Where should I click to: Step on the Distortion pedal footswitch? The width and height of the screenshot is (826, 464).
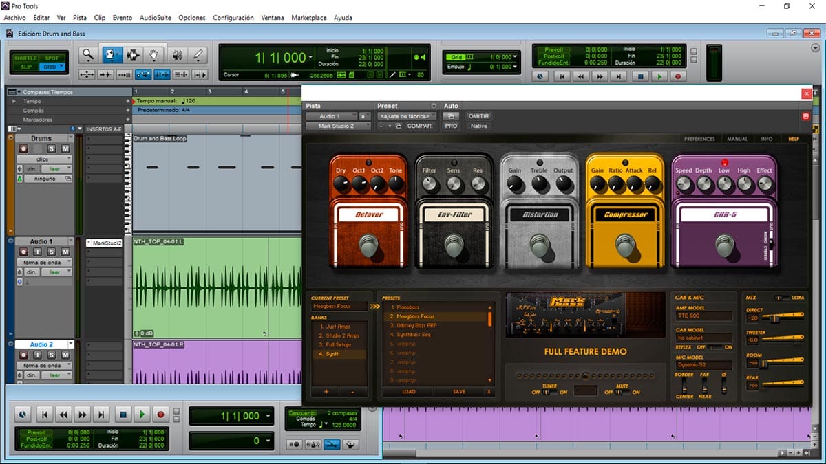click(540, 245)
